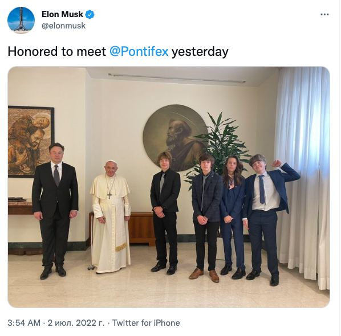Click the blue verified badge icon

point(90,14)
